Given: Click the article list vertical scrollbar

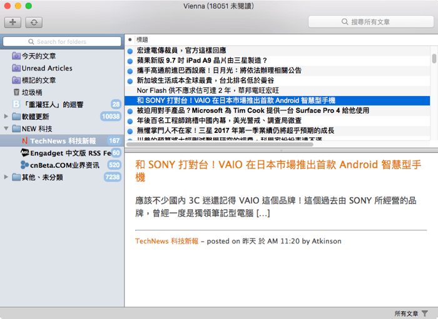Looking at the screenshot, I should pos(434,59).
